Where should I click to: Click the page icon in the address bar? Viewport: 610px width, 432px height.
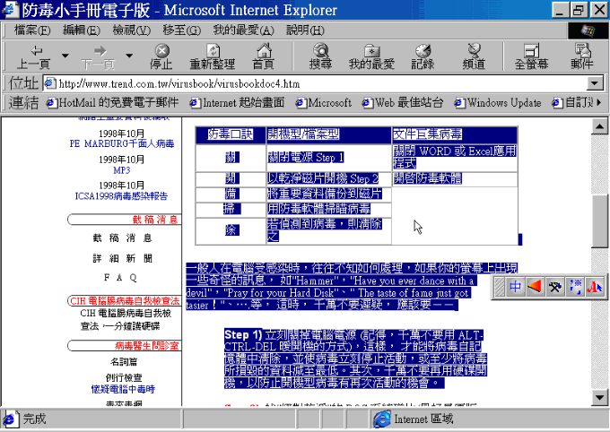coord(50,83)
